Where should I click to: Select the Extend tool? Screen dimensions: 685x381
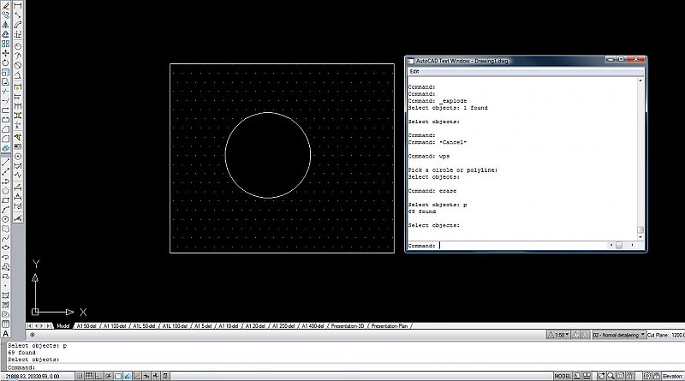coord(6,100)
